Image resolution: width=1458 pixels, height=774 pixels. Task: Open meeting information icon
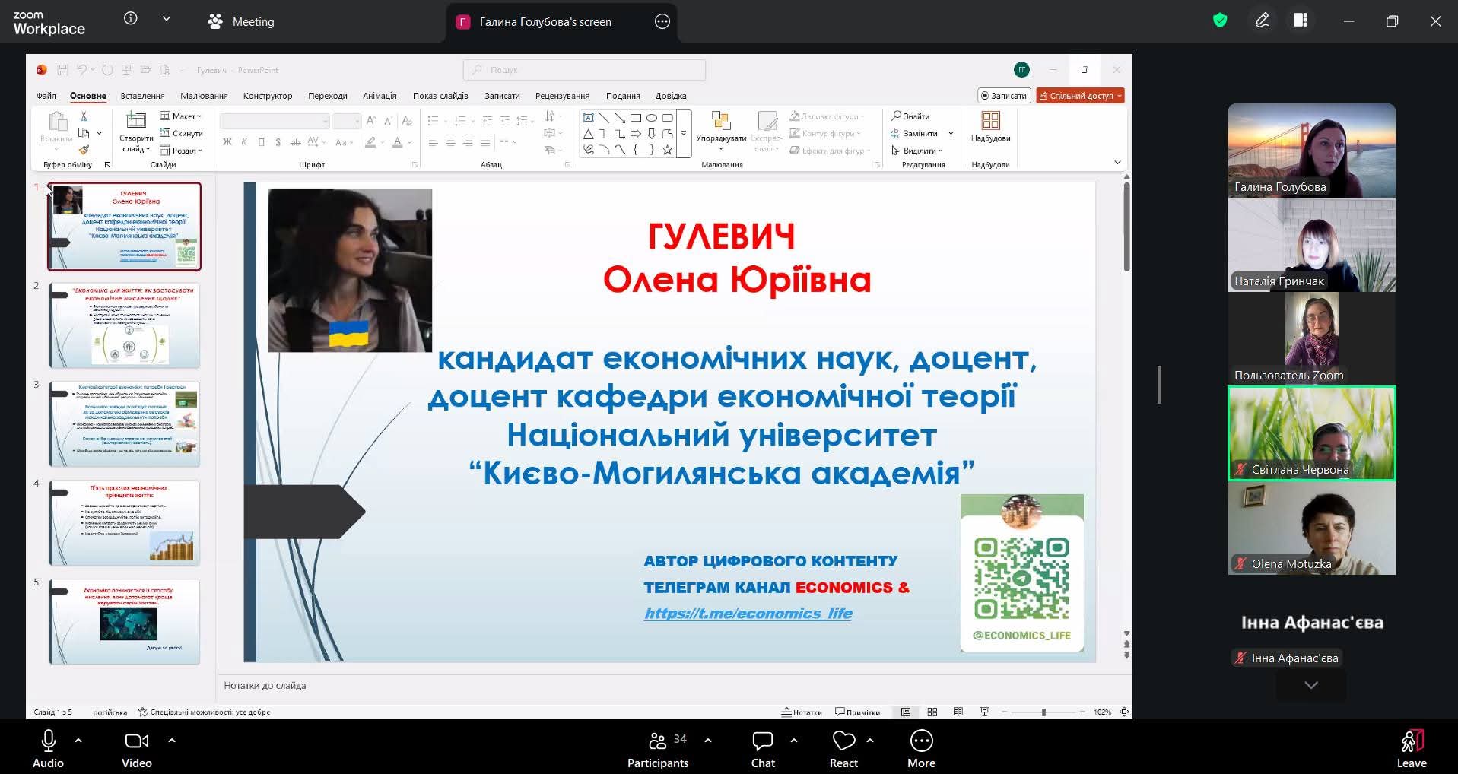(x=131, y=19)
